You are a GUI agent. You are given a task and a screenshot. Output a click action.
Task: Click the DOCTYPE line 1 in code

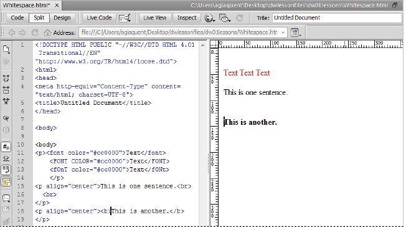[x=115, y=45]
